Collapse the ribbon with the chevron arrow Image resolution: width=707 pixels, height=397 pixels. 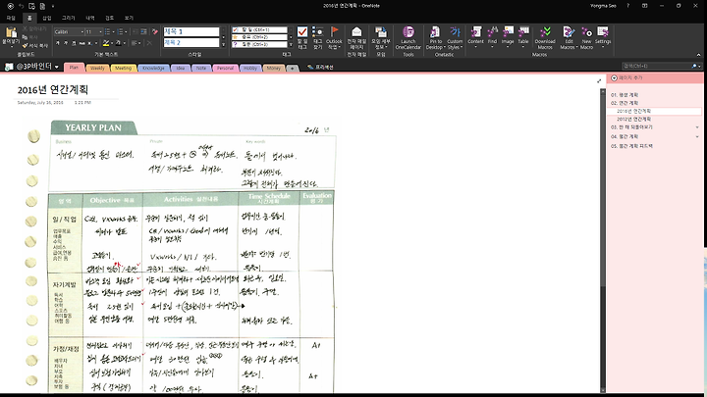pos(699,55)
